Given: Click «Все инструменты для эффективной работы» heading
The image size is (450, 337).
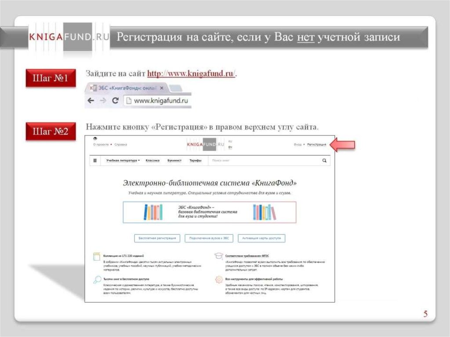Looking at the screenshot, I should pyautogui.click(x=254, y=279).
